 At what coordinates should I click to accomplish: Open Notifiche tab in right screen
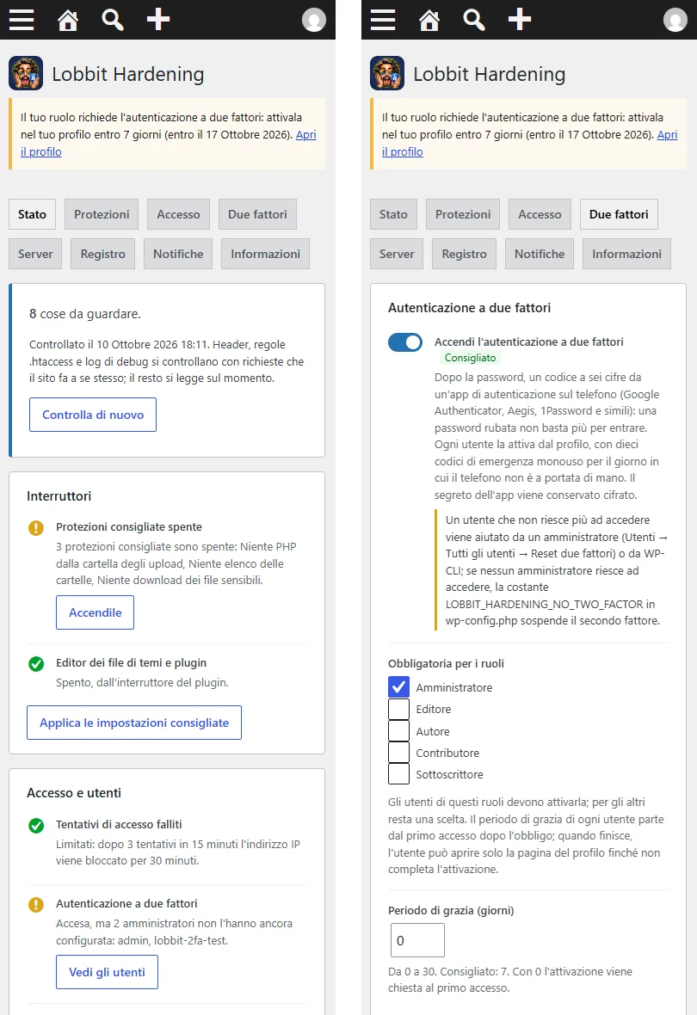click(540, 254)
